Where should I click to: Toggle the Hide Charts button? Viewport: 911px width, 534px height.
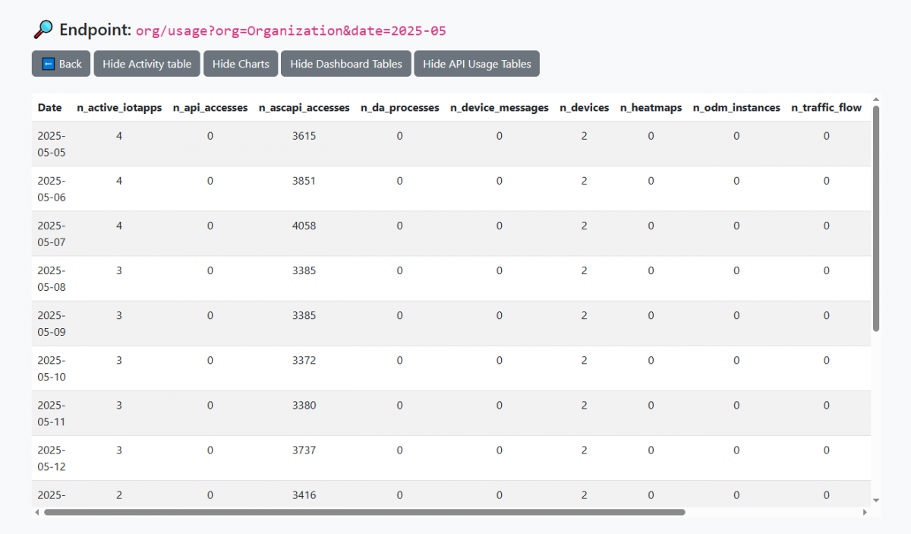point(241,64)
